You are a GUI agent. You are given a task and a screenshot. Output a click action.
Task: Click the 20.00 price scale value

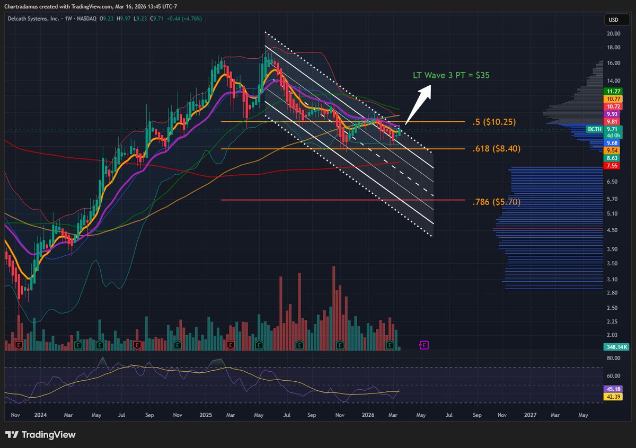pyautogui.click(x=614, y=33)
